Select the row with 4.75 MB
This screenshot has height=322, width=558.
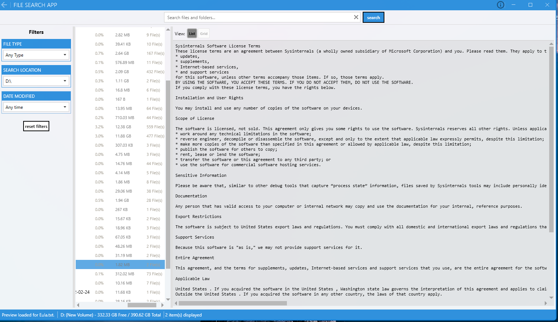click(x=120, y=154)
